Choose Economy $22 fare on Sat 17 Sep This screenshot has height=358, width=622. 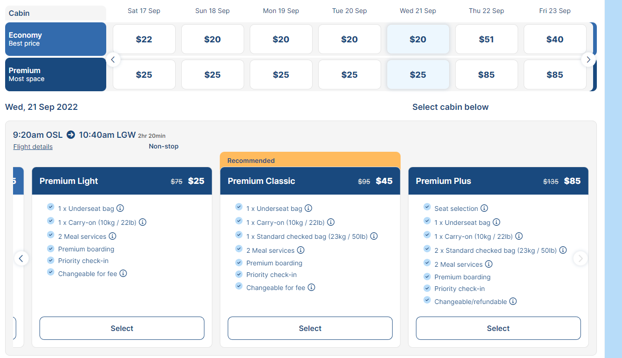144,39
